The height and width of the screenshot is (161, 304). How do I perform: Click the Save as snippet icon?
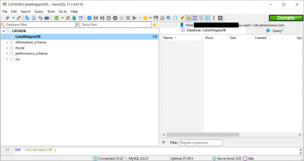(x=162, y=18)
